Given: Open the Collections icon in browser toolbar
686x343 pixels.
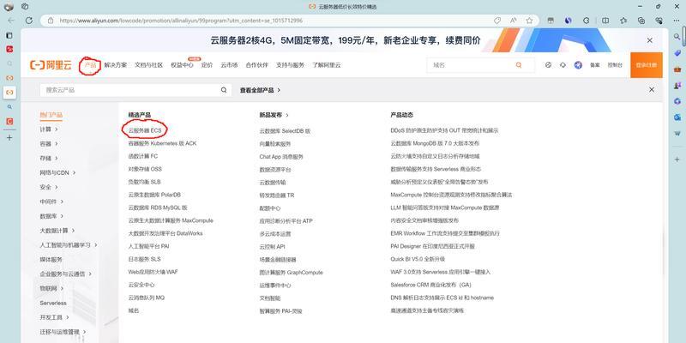Looking at the screenshot, I should [x=641, y=21].
